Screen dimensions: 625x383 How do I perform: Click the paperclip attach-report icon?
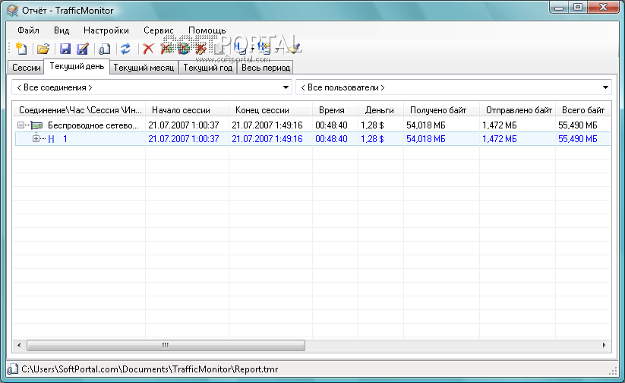(x=104, y=49)
